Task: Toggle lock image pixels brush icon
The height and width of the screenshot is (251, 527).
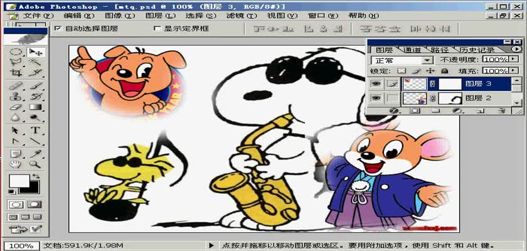Action: (x=416, y=71)
